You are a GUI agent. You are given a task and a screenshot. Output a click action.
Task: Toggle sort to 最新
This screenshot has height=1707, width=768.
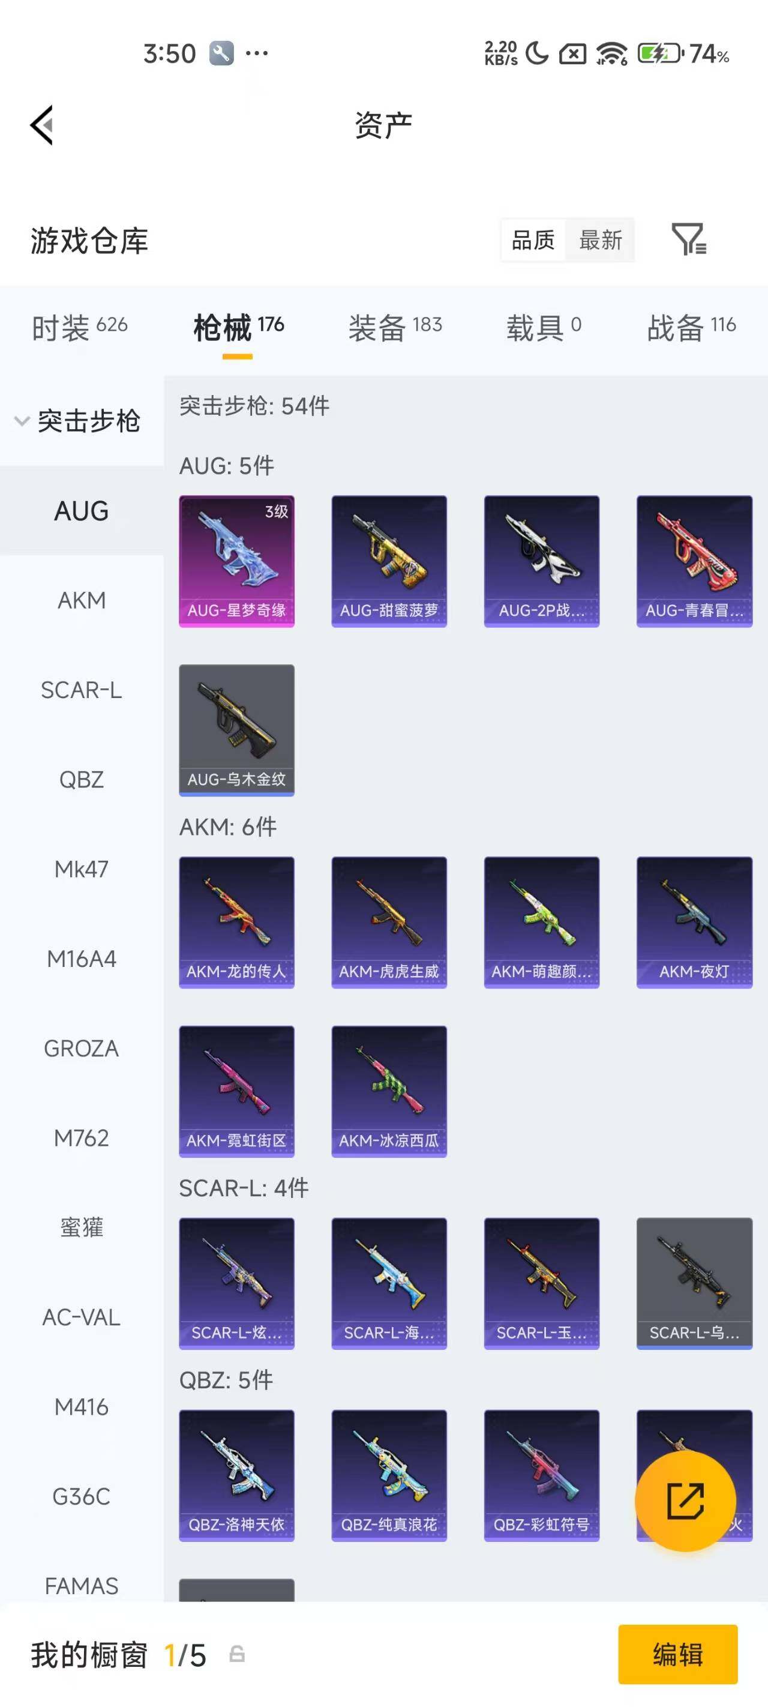tap(601, 240)
